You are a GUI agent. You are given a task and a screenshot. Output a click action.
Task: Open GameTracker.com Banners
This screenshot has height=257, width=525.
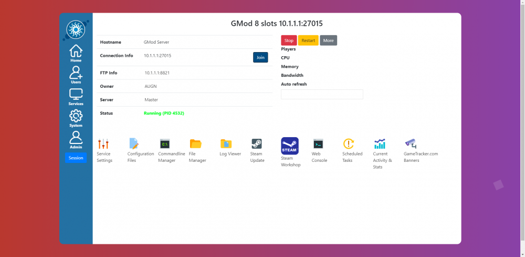click(x=411, y=143)
